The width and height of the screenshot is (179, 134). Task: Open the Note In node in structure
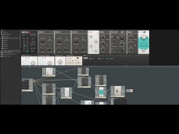27,85
